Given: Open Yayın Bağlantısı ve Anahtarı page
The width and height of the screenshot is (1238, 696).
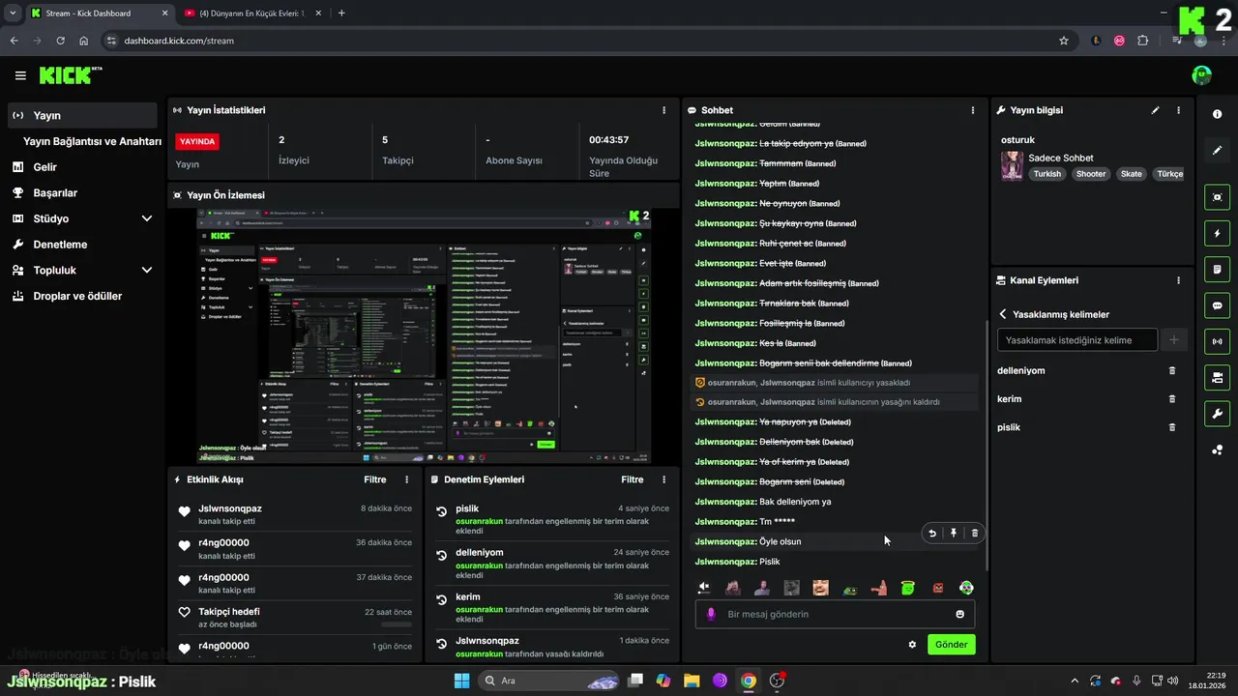Looking at the screenshot, I should click(92, 141).
